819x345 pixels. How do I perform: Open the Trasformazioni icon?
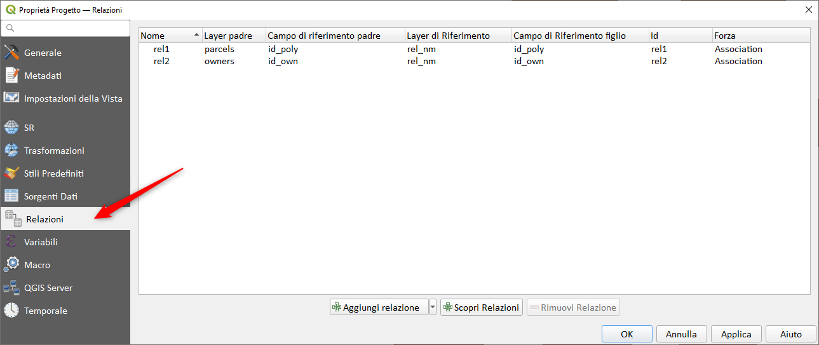[x=11, y=151]
